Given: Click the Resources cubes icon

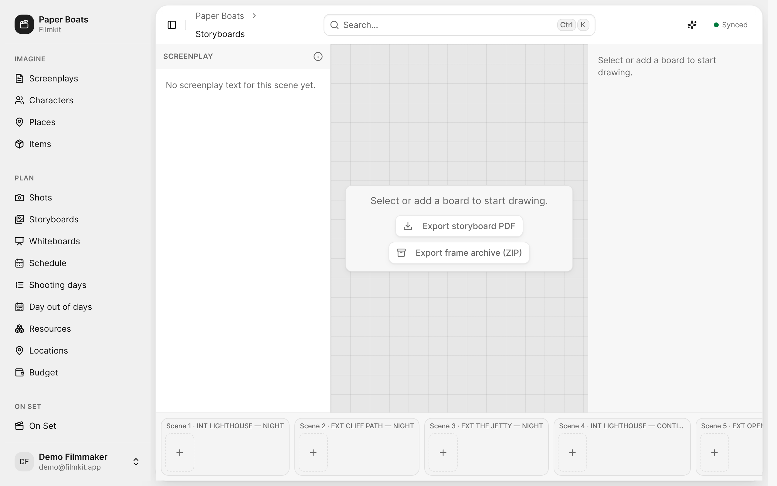Looking at the screenshot, I should [x=19, y=328].
